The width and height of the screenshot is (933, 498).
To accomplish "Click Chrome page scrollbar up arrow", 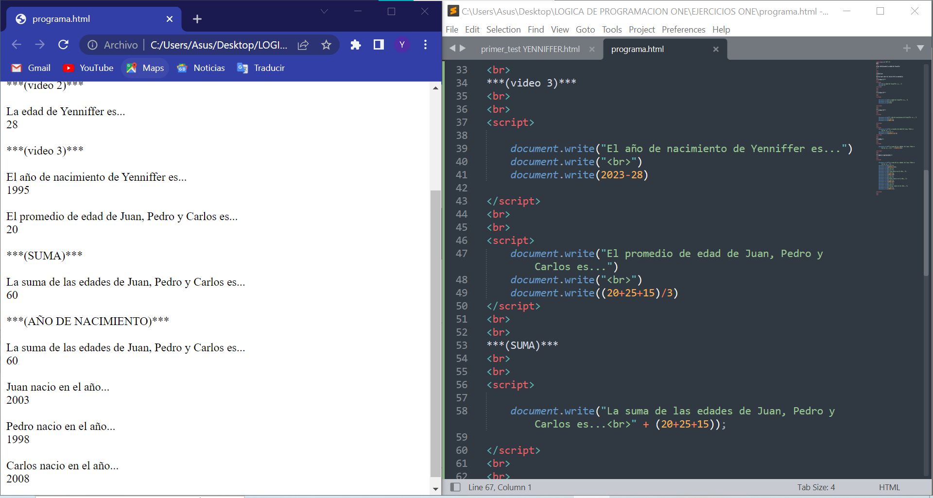I will [x=435, y=88].
